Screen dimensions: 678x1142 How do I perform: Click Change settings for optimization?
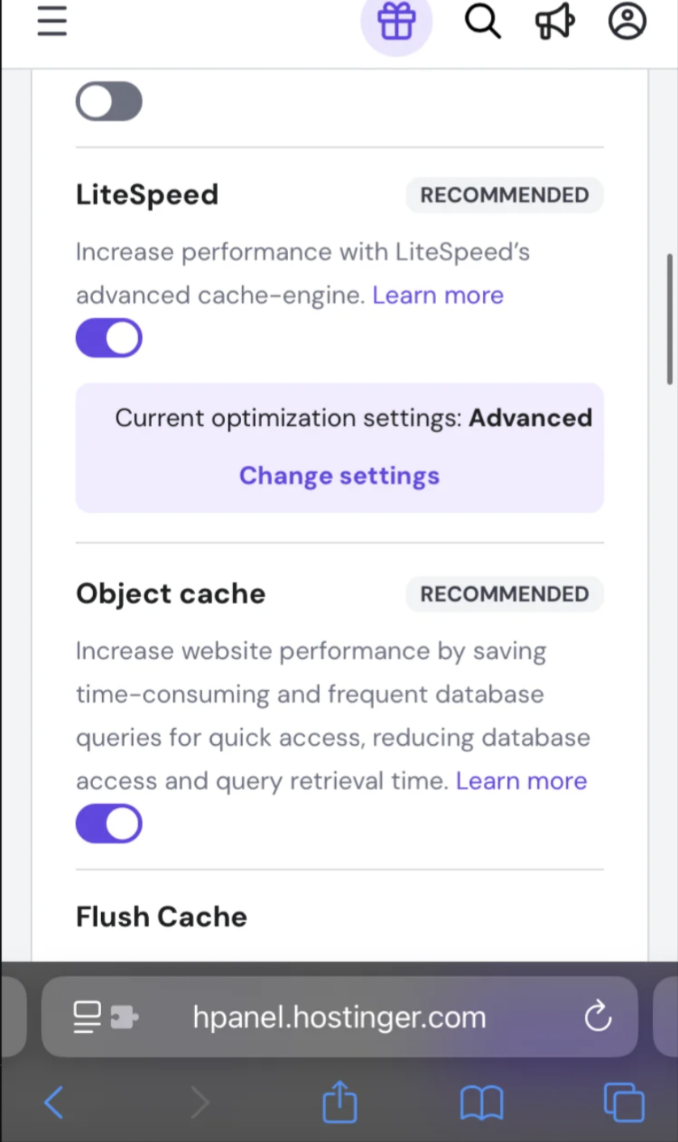pyautogui.click(x=339, y=476)
